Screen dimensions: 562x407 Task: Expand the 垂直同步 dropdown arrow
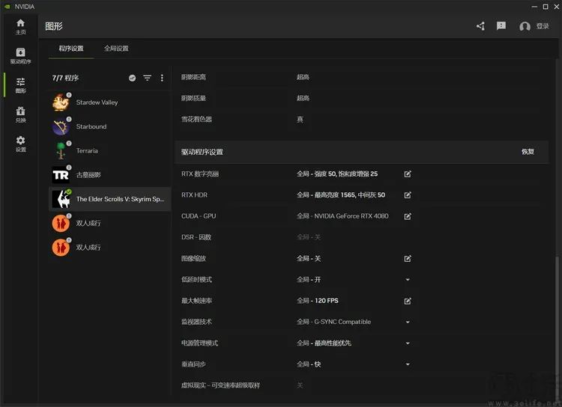click(x=408, y=364)
